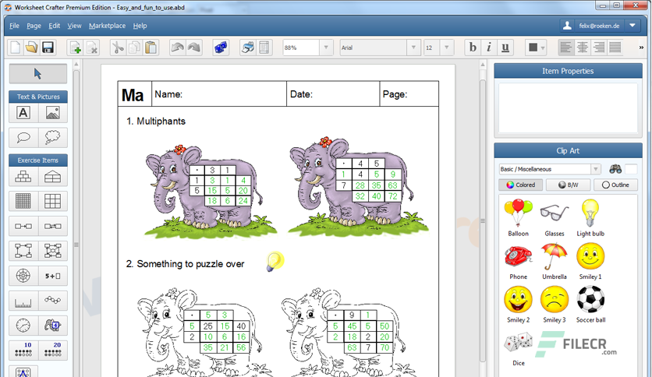Viewport: 652px width, 377px height.
Task: Open the Help menu
Action: 140,26
